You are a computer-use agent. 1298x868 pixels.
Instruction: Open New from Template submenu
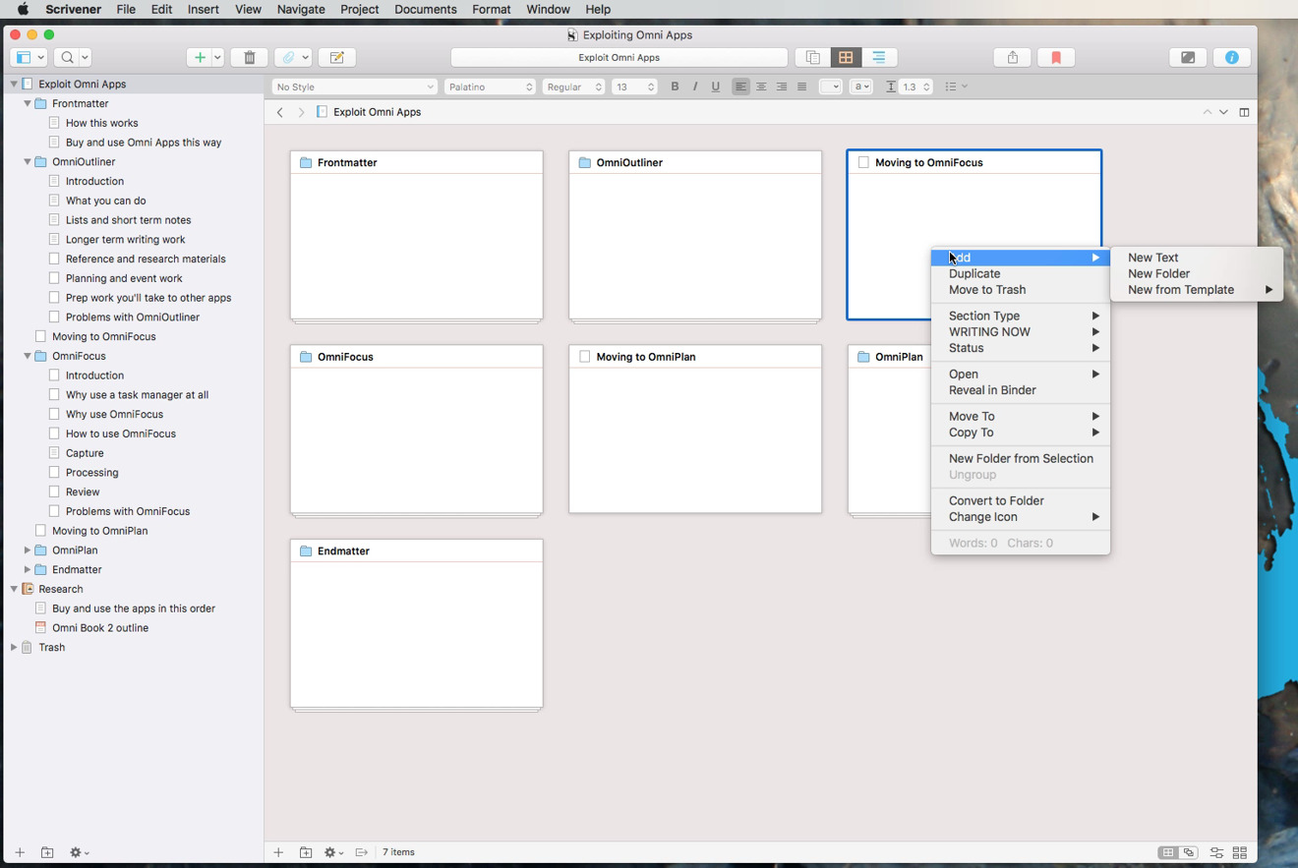click(x=1197, y=290)
